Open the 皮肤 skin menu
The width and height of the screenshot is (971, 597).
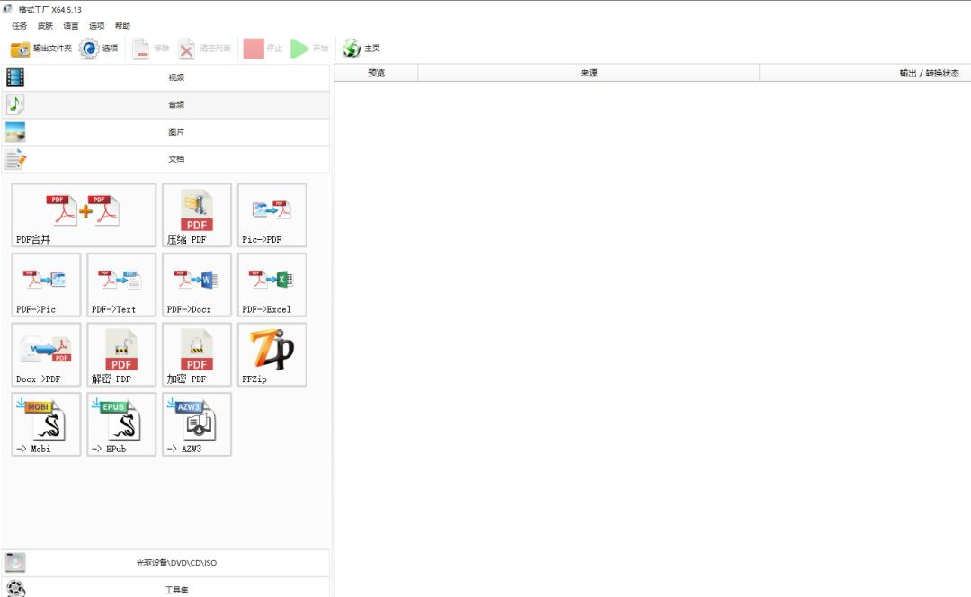pyautogui.click(x=45, y=26)
